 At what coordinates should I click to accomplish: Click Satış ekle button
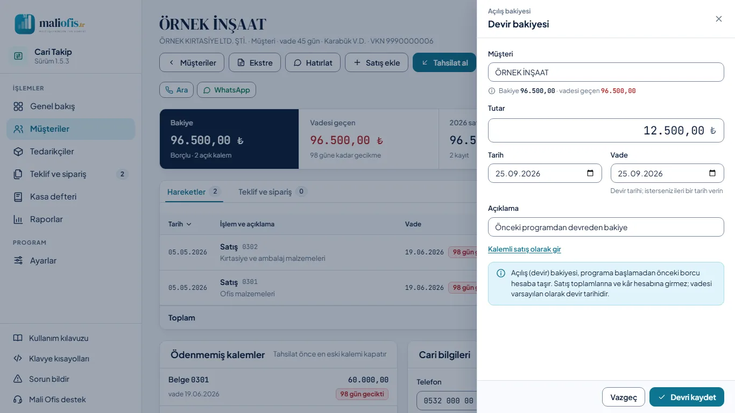377,62
